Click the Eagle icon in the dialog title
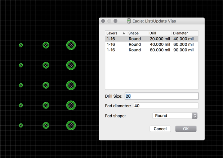This screenshot has height=158, width=223. (x=129, y=21)
